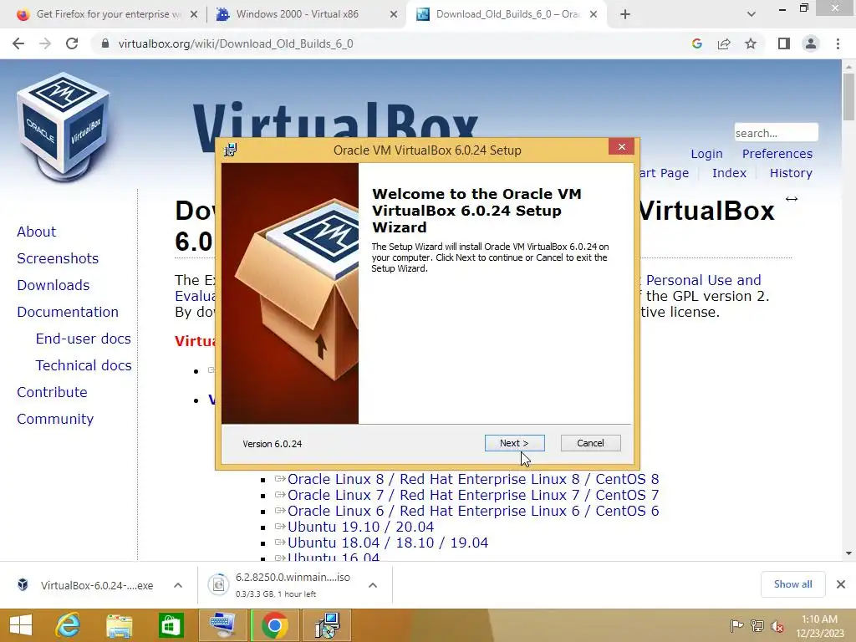This screenshot has height=642, width=856.
Task: Open the Action Center flag tray icon
Action: click(736, 626)
